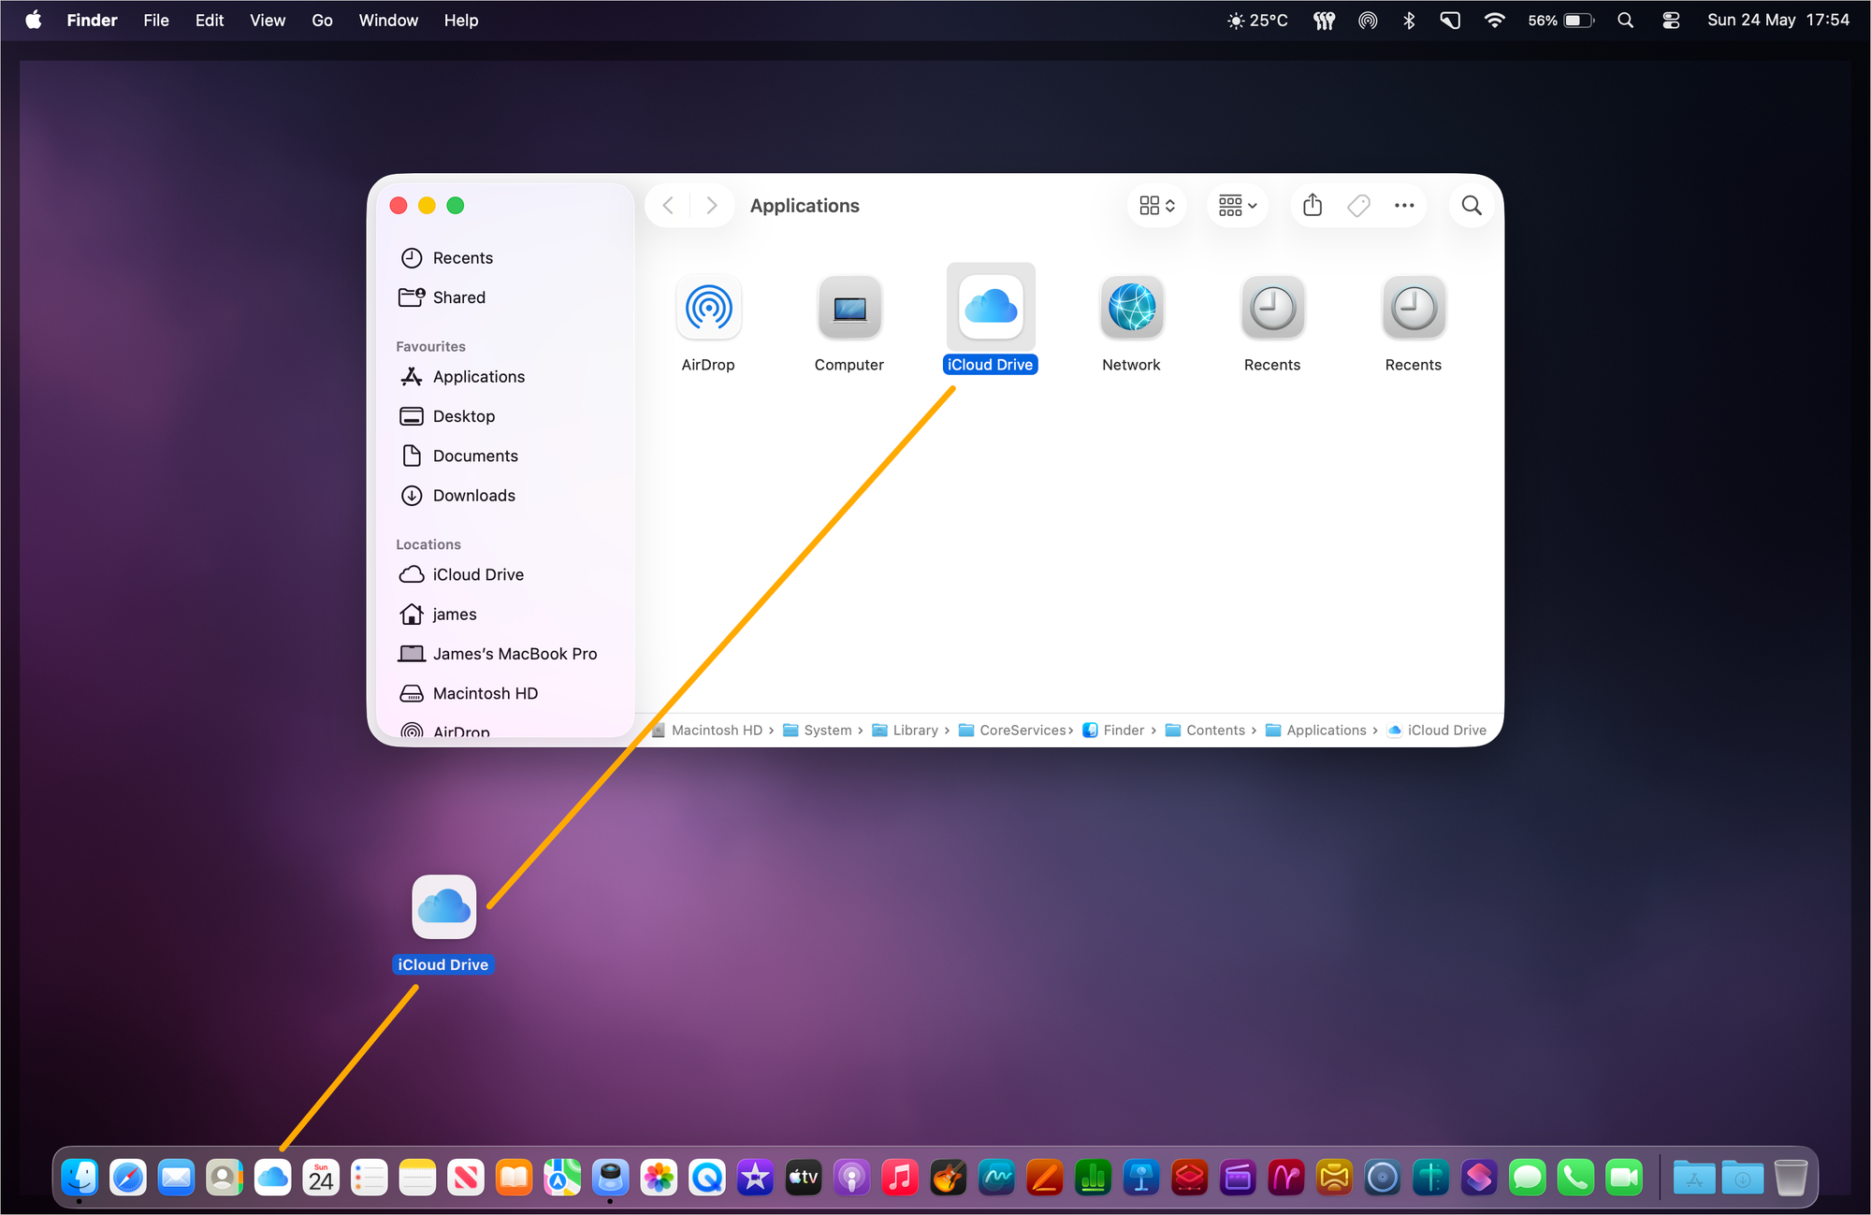Open the icon view switcher dropdown
The image size is (1871, 1215).
click(x=1157, y=205)
